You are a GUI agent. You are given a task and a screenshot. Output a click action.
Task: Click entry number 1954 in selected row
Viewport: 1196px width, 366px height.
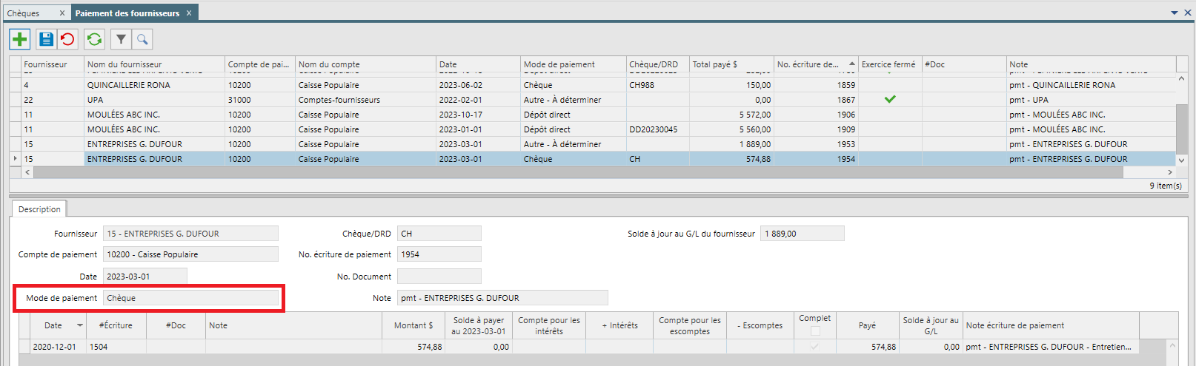point(816,159)
